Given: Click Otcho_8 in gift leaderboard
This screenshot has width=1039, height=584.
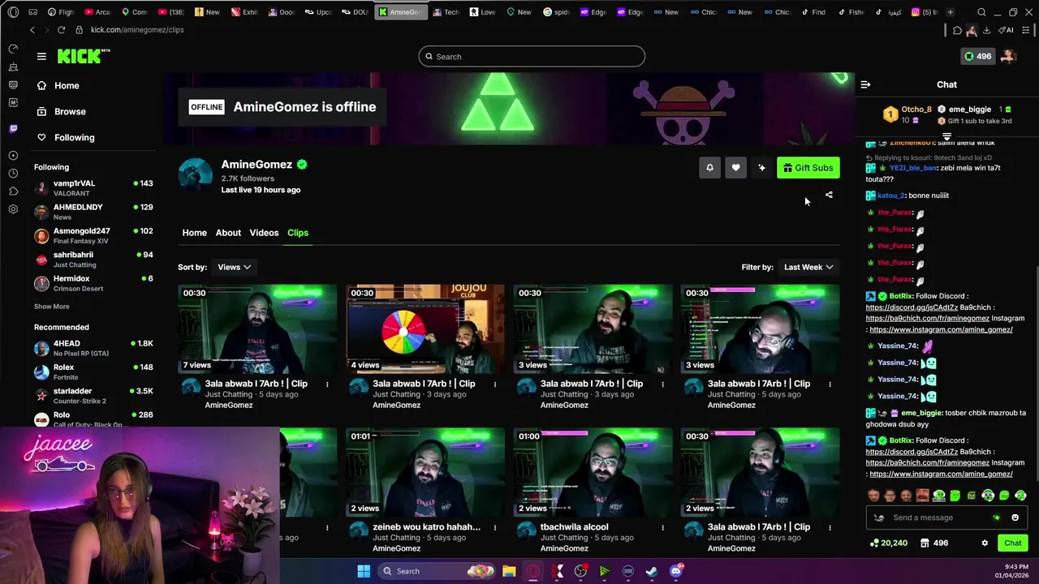Looking at the screenshot, I should (916, 109).
